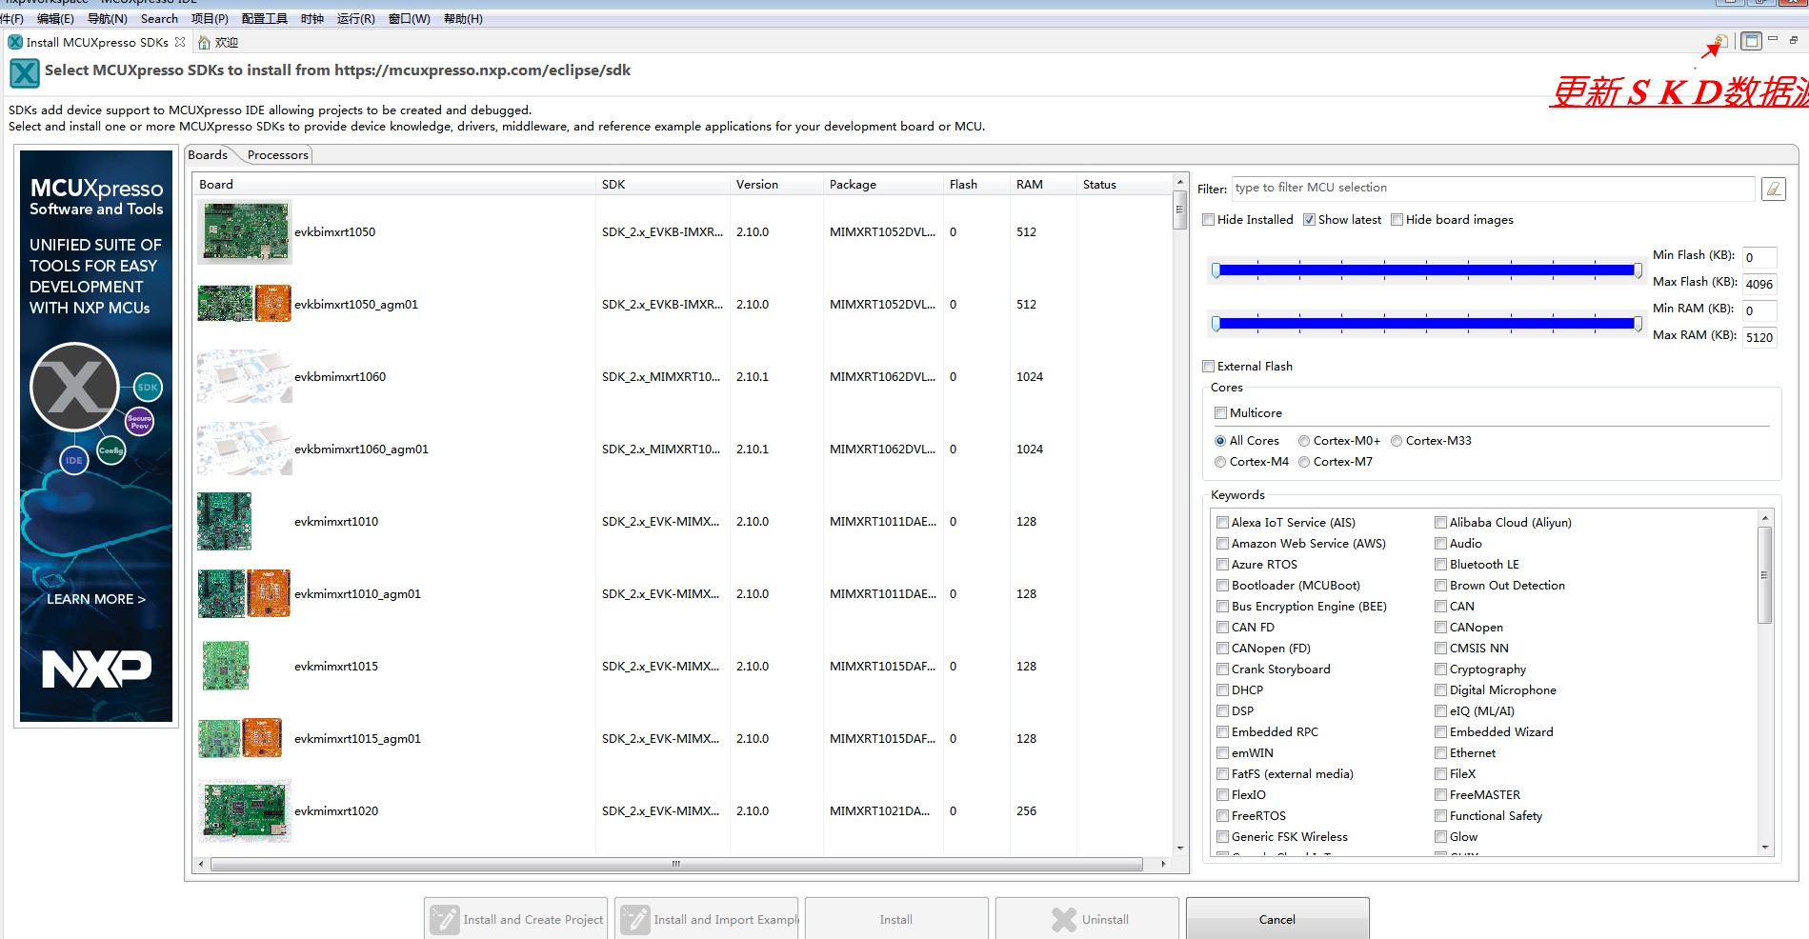Click LEARN MORE in the banner
1809x939 pixels.
[x=96, y=599]
